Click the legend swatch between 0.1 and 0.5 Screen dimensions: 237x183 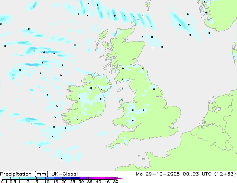pyautogui.click(x=6, y=178)
